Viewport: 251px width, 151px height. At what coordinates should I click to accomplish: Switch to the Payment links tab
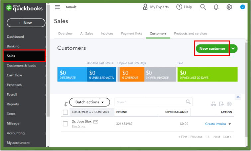coord(131,34)
